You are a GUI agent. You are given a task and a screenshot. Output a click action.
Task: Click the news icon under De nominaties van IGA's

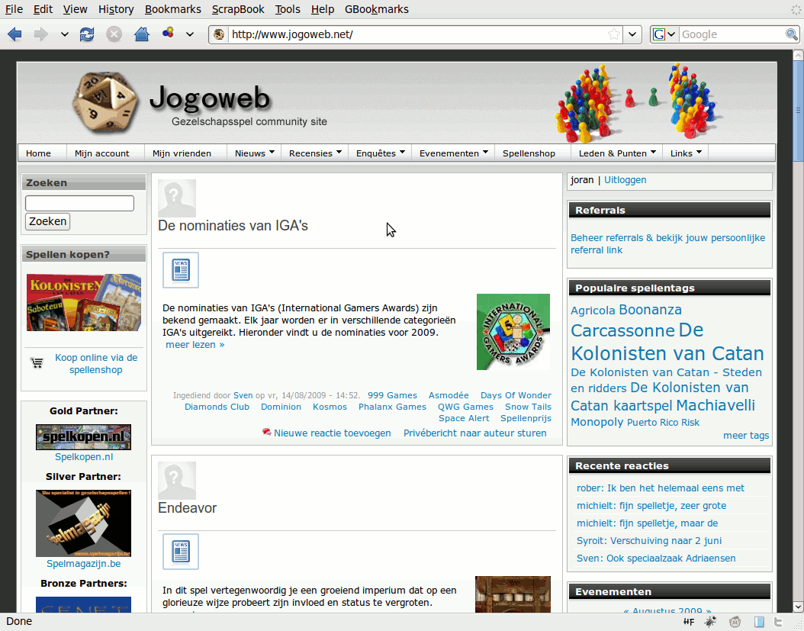181,270
